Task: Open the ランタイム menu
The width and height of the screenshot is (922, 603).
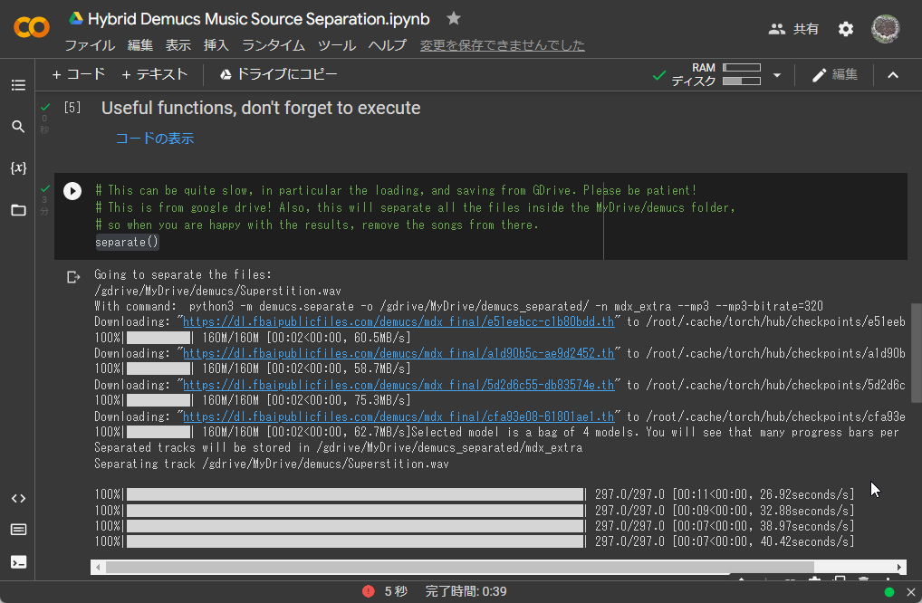Action: (x=273, y=45)
